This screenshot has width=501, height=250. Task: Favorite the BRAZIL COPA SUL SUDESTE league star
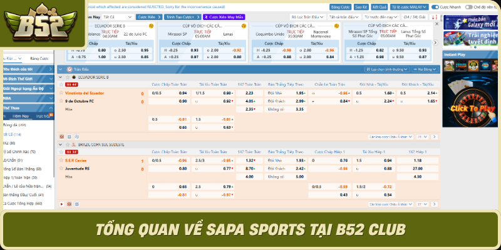coord(68,144)
